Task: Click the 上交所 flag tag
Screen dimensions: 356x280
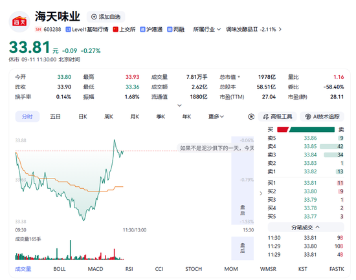Action: 124,29
